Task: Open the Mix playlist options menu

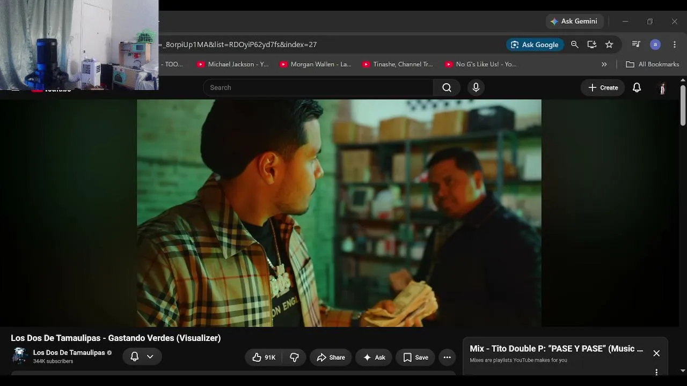Action: click(656, 372)
